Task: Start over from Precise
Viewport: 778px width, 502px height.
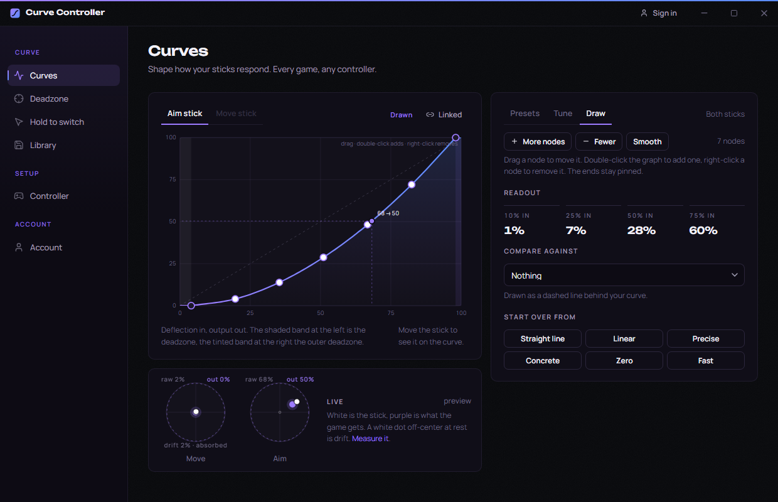Action: tap(706, 339)
